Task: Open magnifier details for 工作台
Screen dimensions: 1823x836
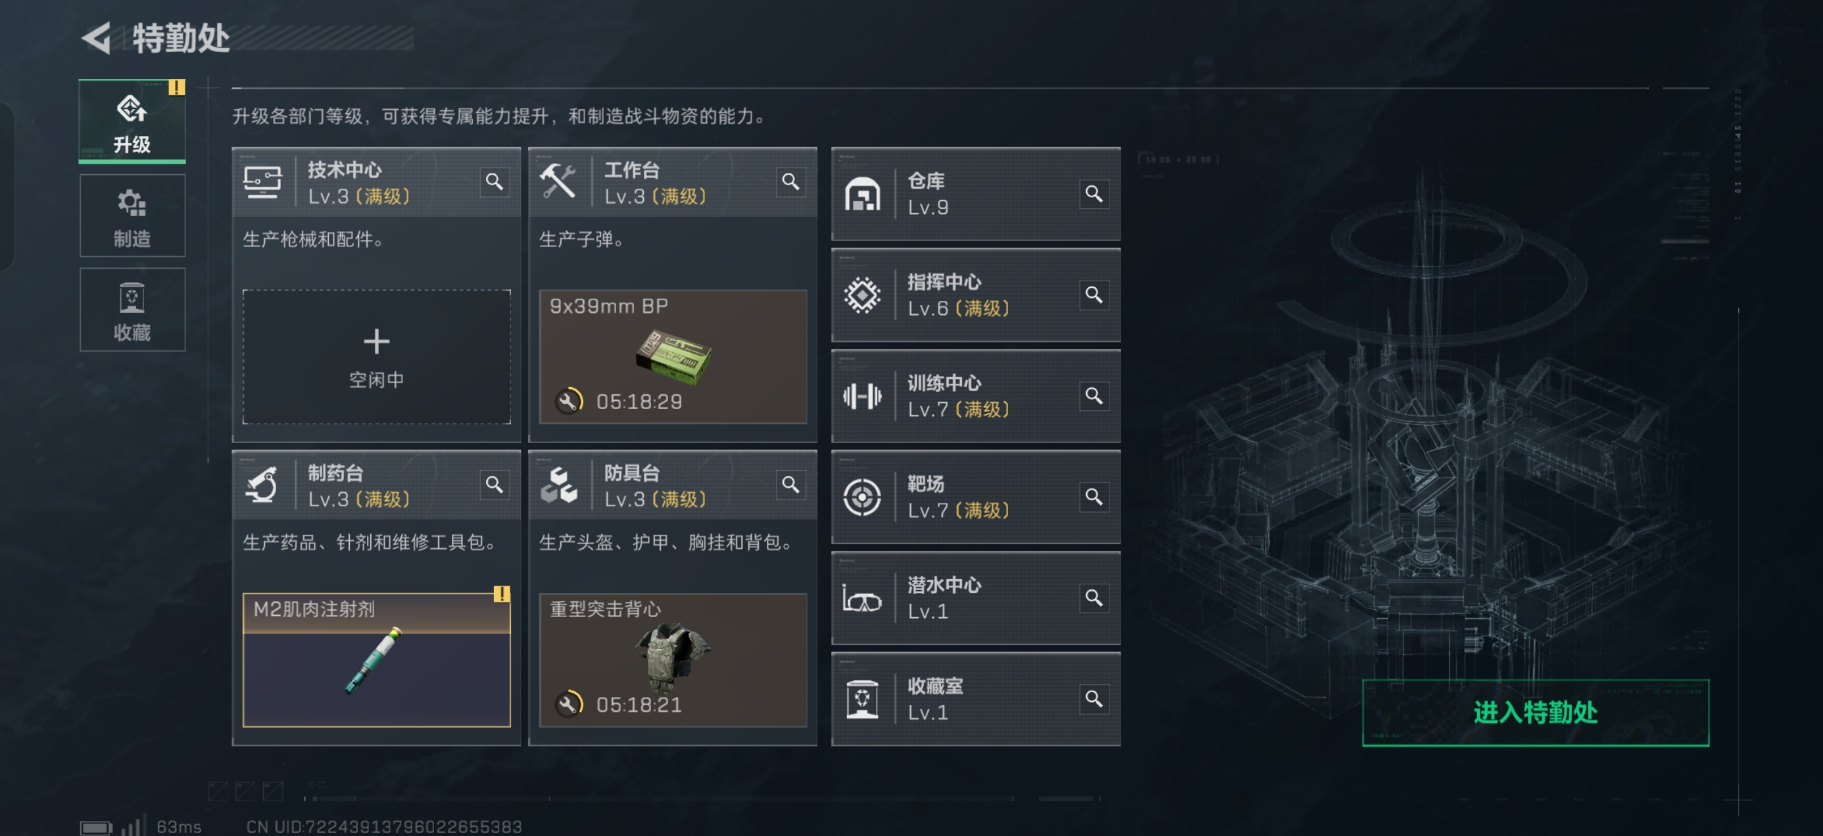Action: (790, 182)
